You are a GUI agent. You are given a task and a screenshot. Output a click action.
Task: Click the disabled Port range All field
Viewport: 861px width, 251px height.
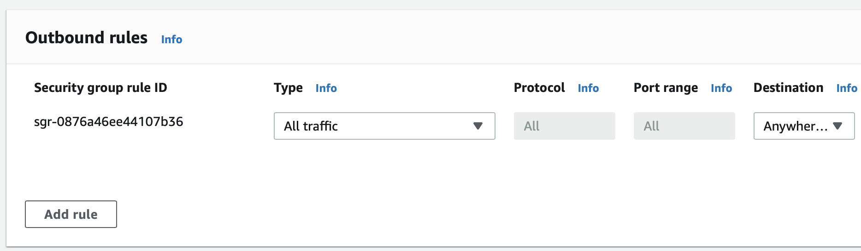click(684, 126)
